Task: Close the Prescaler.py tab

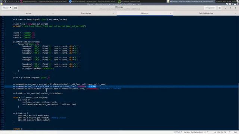Action: tap(113, 13)
